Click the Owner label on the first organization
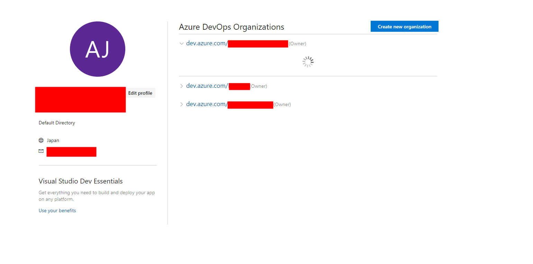533x264 pixels. [x=297, y=43]
